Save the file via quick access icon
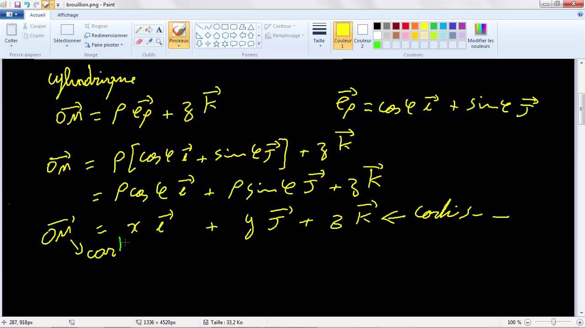585x328 pixels. point(17,5)
